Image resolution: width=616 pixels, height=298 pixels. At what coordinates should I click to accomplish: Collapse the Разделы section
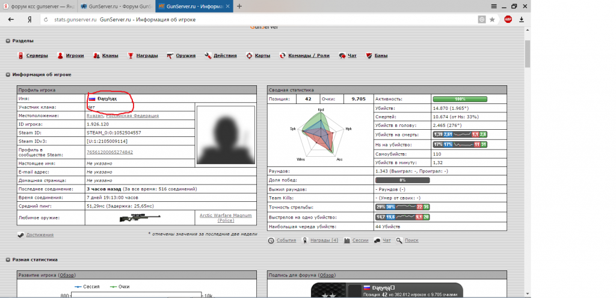[8, 41]
